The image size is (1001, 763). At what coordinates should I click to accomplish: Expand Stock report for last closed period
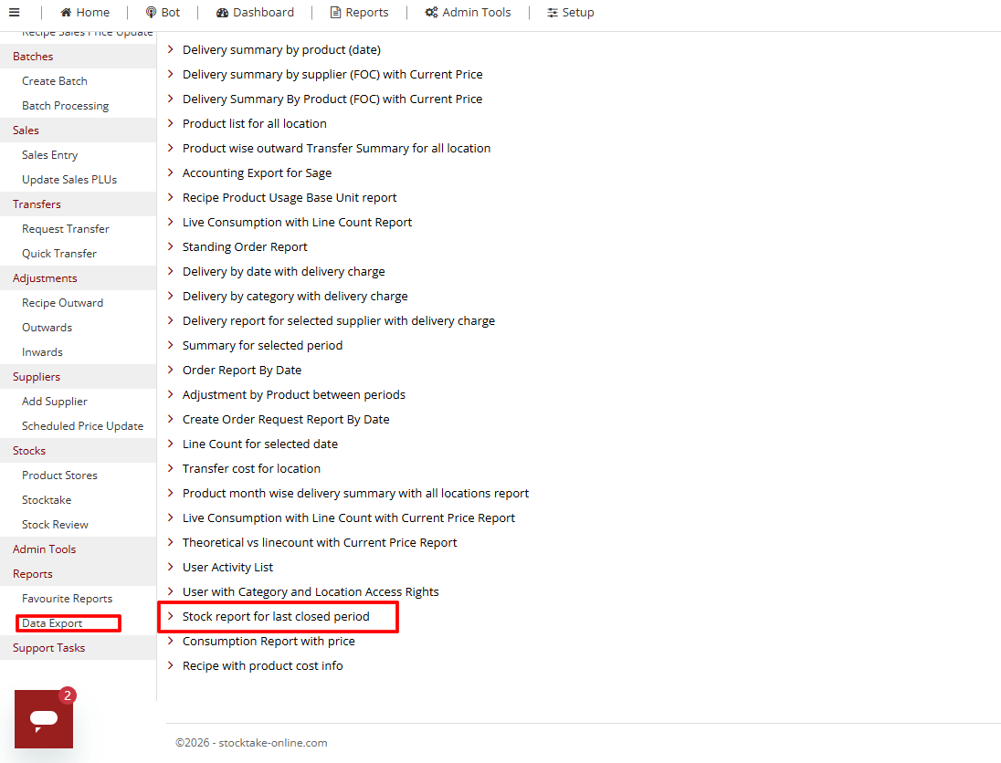[276, 617]
